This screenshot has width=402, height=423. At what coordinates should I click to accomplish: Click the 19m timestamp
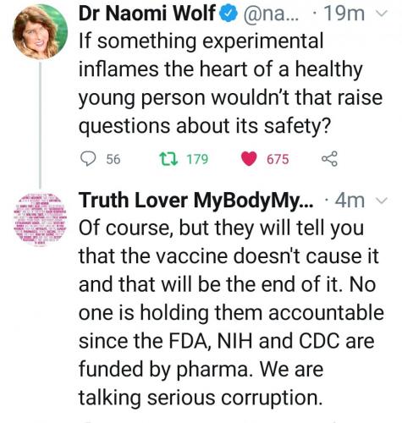pos(344,14)
